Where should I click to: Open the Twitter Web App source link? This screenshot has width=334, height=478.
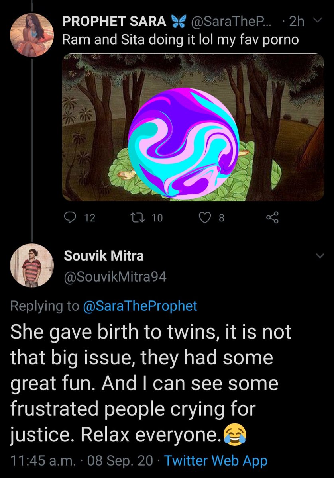[216, 461]
